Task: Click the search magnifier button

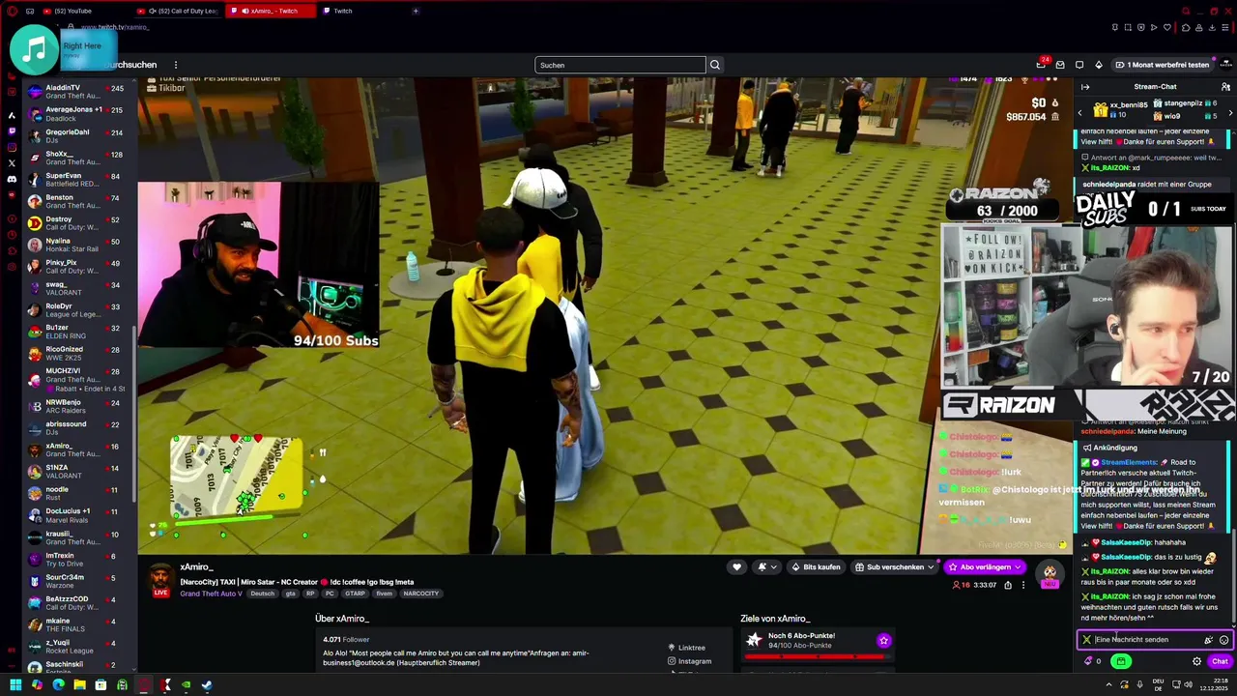Action: pos(715,65)
